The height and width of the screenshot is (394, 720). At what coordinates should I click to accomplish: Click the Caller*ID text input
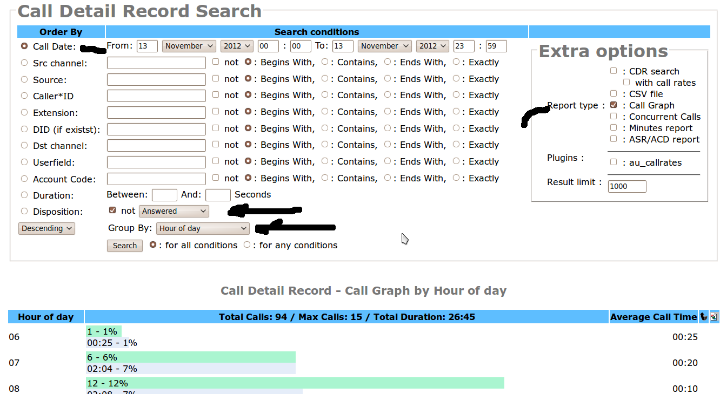(156, 96)
